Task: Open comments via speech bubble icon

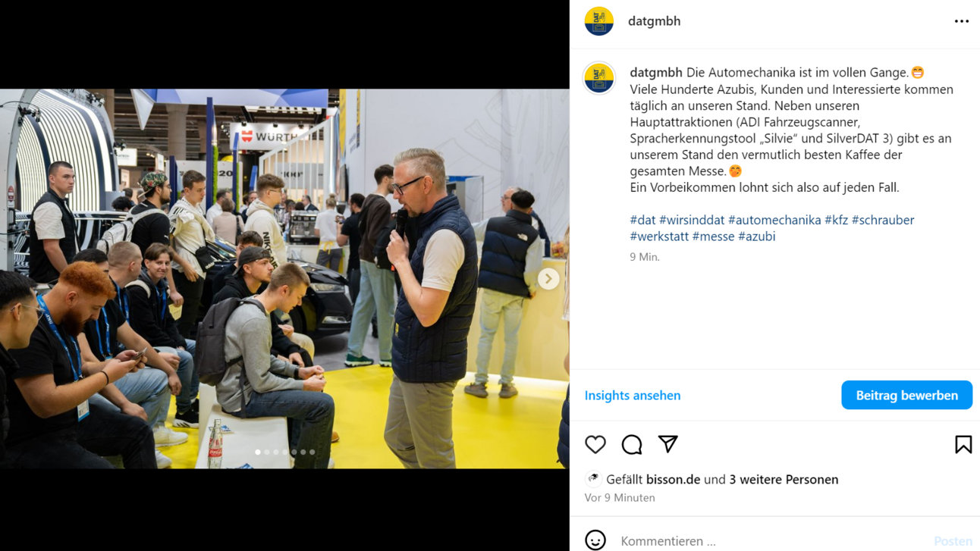Action: click(632, 444)
